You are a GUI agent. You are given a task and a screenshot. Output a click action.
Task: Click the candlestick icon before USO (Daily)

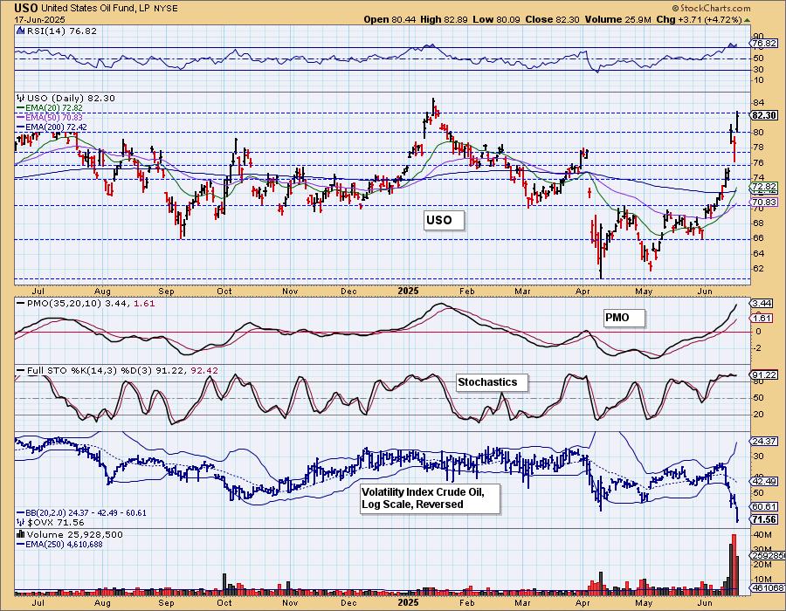point(21,98)
